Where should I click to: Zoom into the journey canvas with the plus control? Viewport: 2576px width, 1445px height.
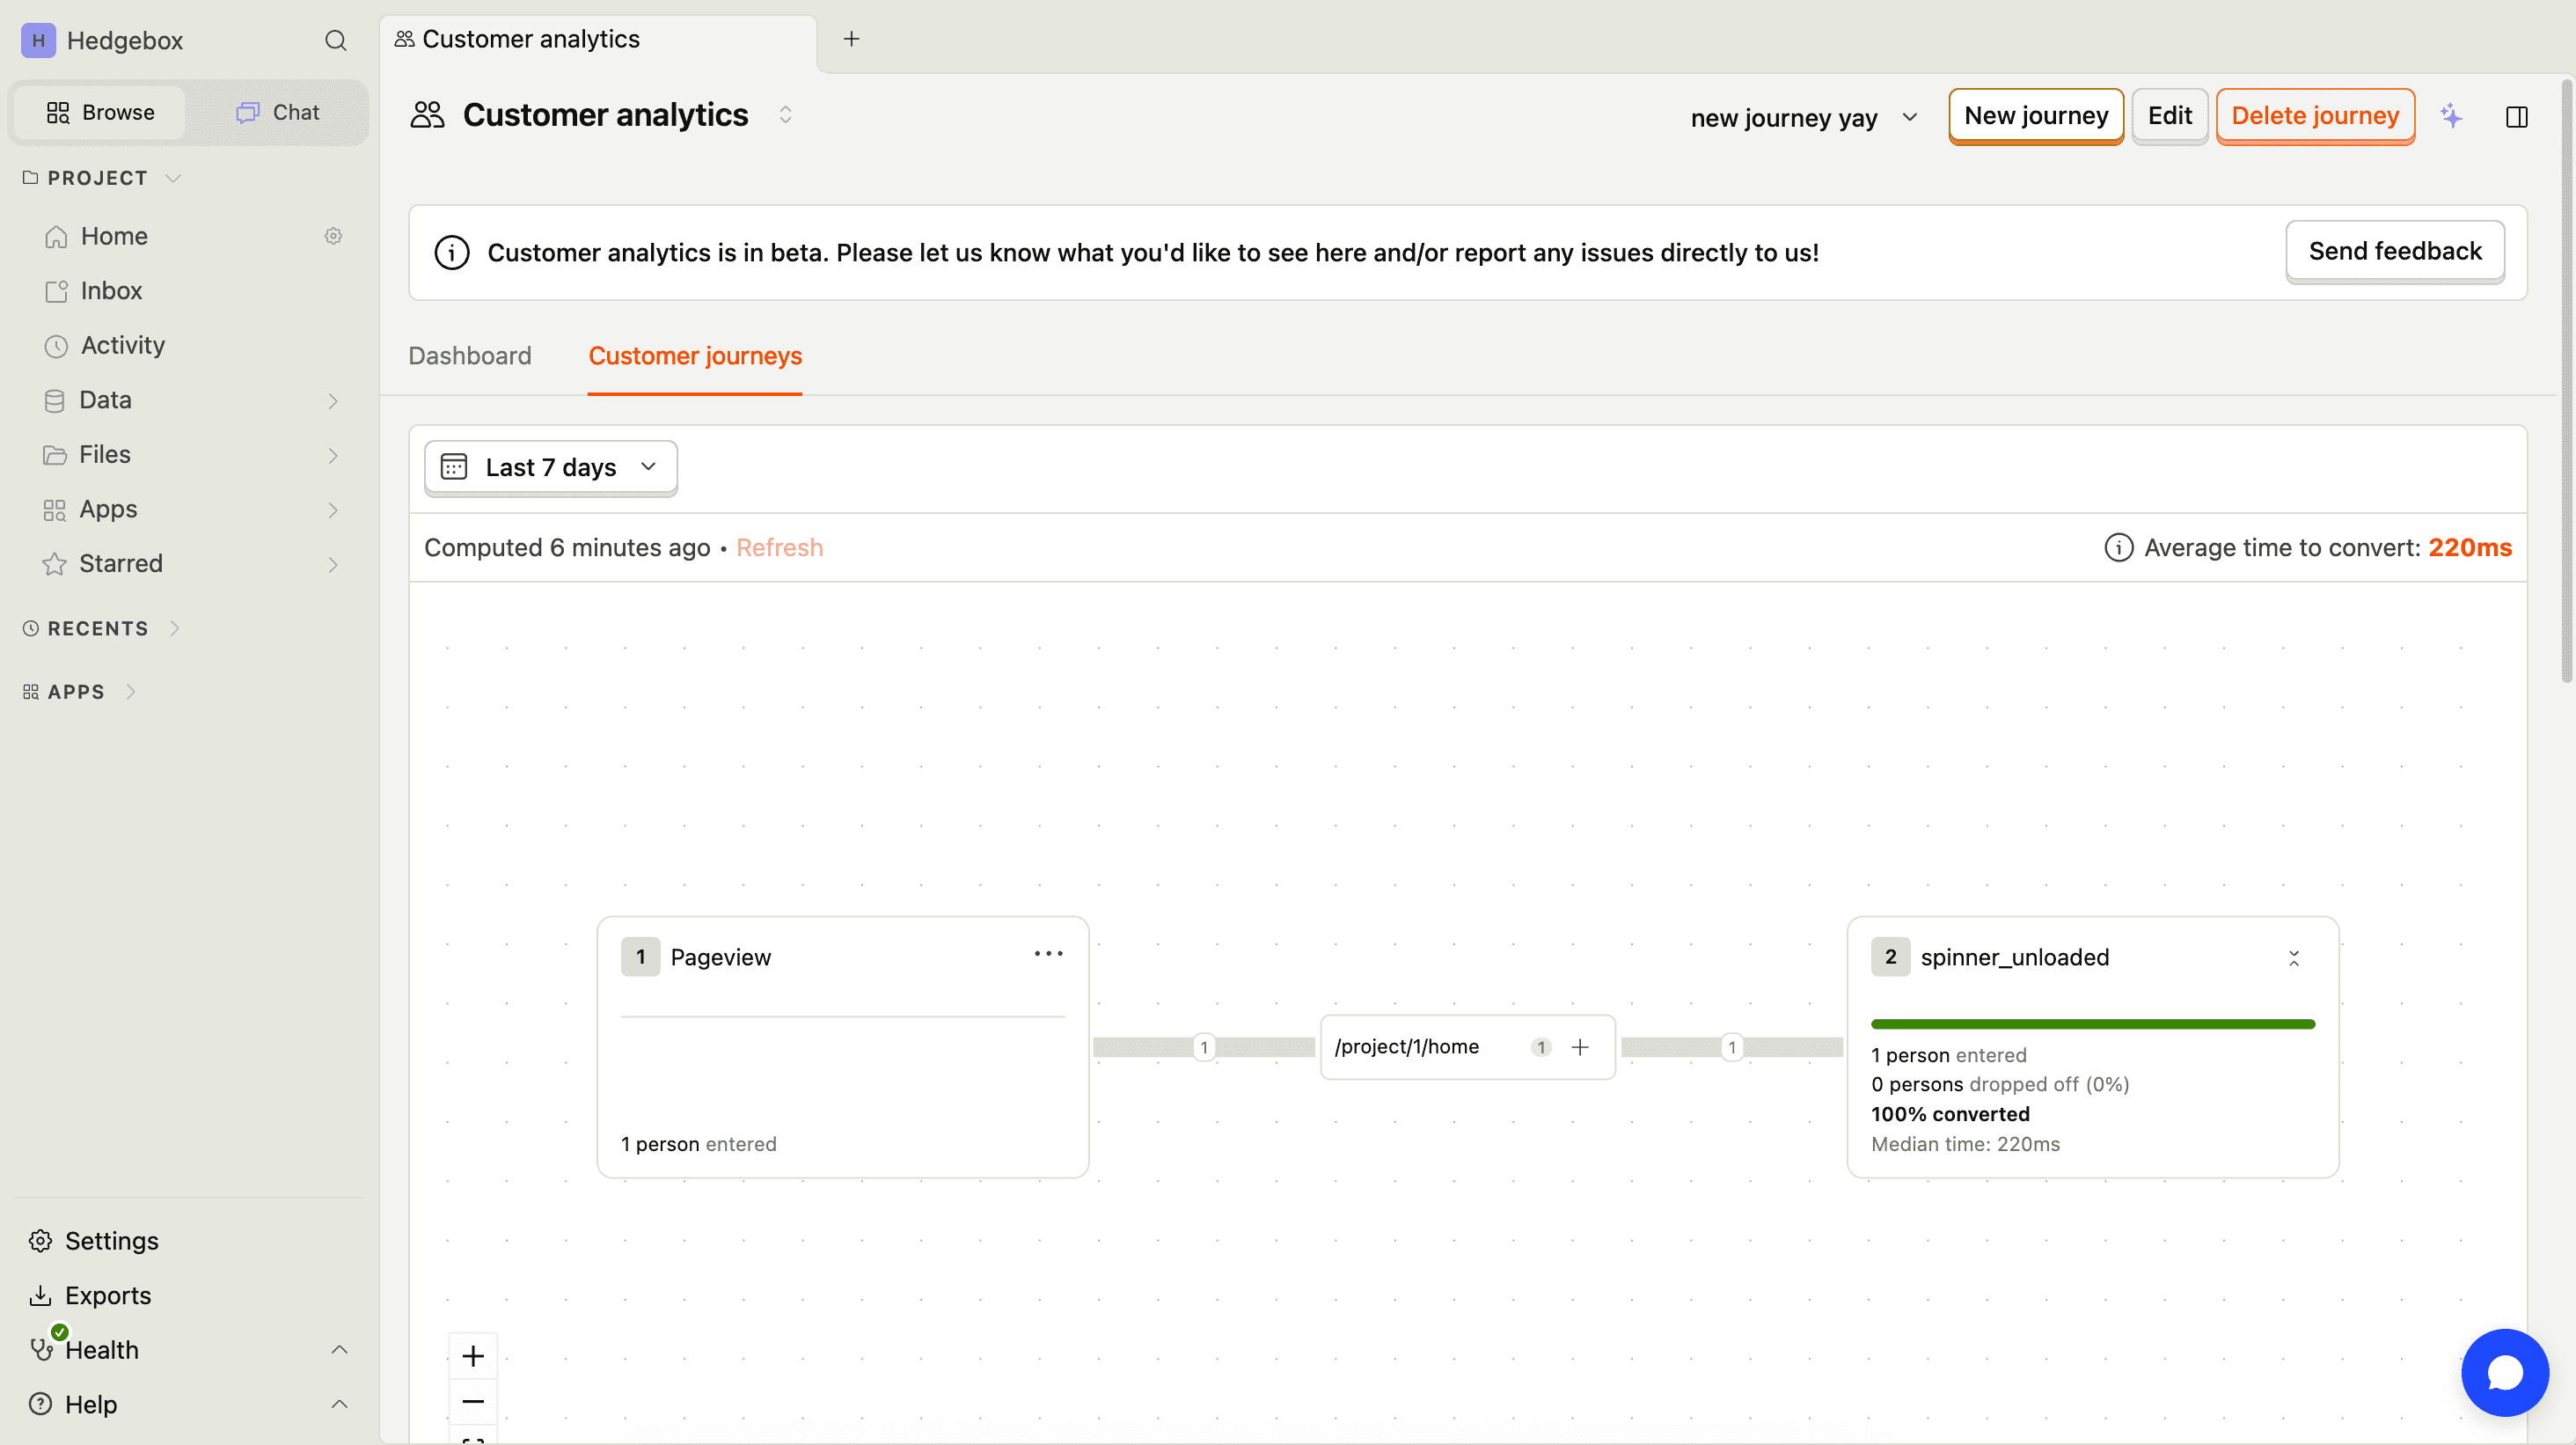coord(473,1356)
